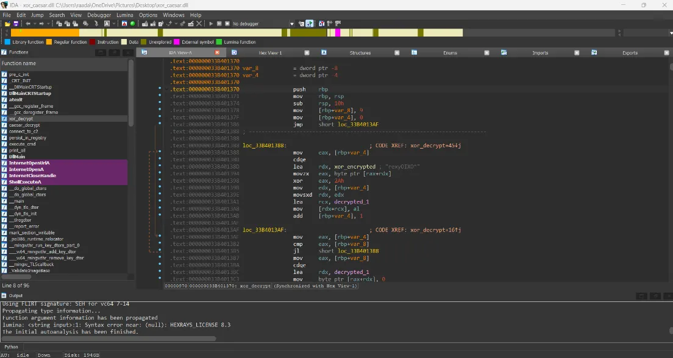Open the Options menu
673x358 pixels.
coord(148,15)
